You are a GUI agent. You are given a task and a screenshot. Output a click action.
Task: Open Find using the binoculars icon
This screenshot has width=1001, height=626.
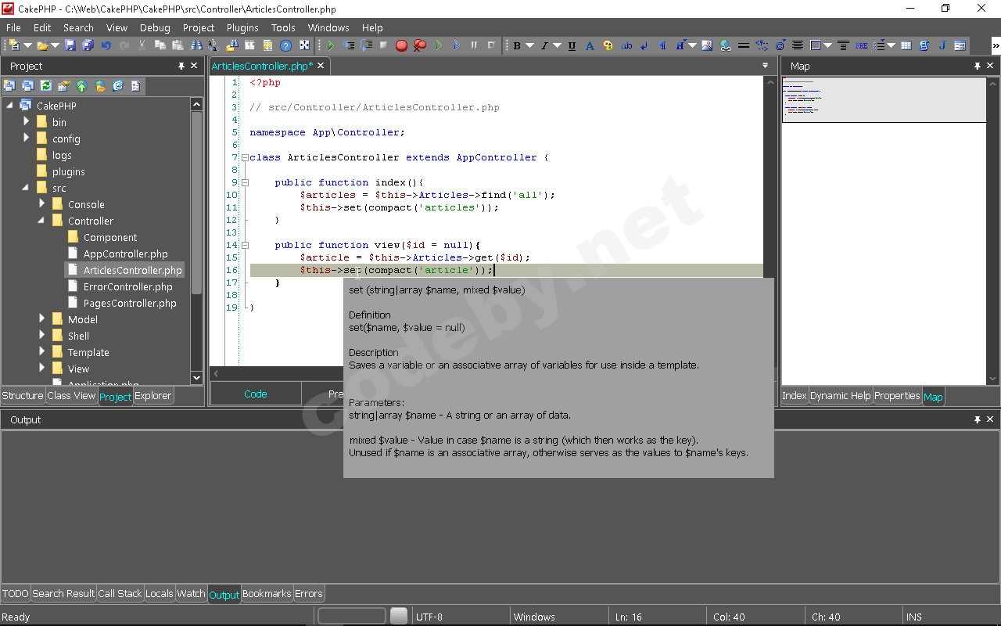(196, 45)
